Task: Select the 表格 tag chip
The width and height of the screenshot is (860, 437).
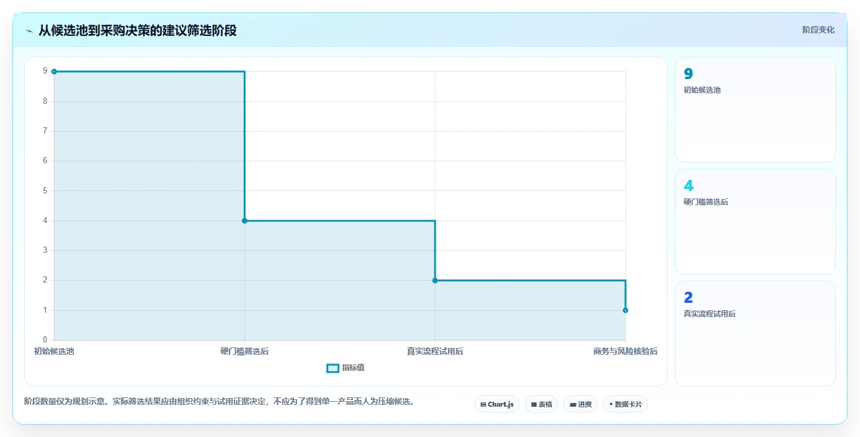Action: 541,404
